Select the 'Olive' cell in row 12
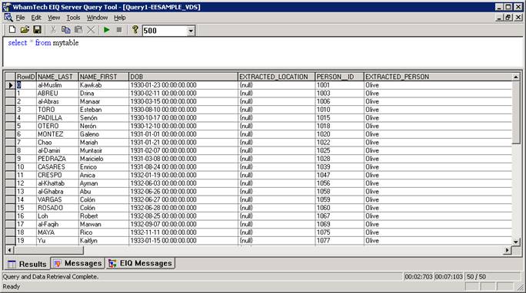 438,183
